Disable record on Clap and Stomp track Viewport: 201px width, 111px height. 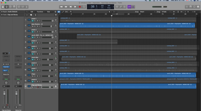tap(38, 87)
